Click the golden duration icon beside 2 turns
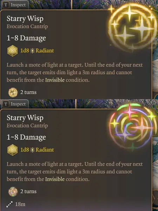 coord(13,92)
